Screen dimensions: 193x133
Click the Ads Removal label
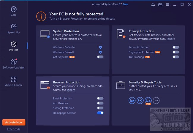tap(61, 103)
